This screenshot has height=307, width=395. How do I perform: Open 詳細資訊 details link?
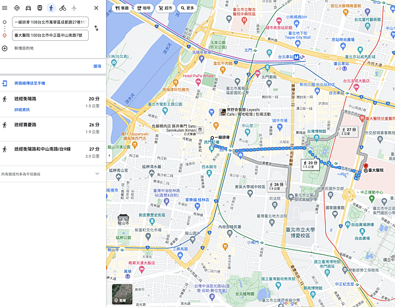point(22,109)
